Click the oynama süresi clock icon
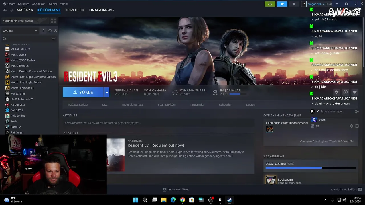Viewport: 365px width, 205px height. pos(175,92)
